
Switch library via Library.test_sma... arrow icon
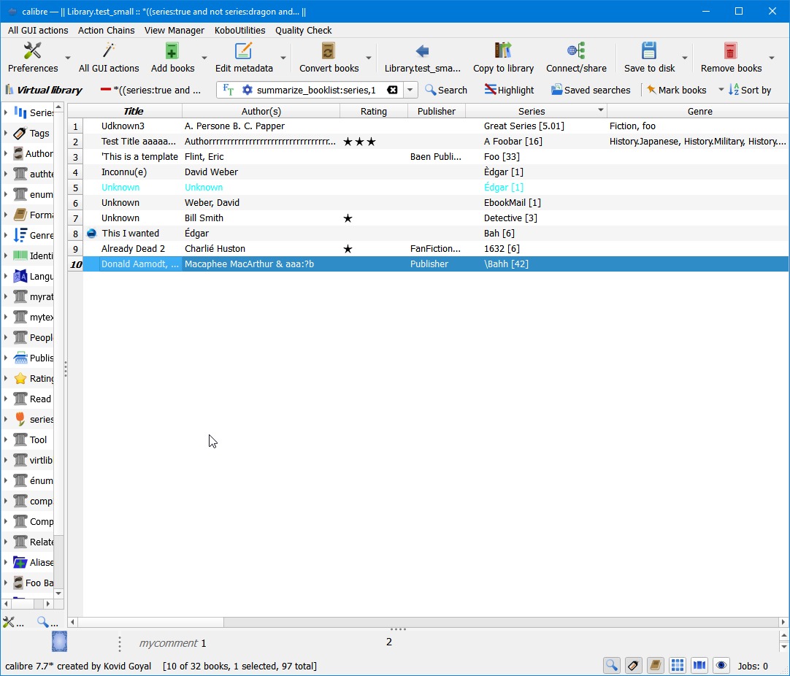(x=422, y=51)
